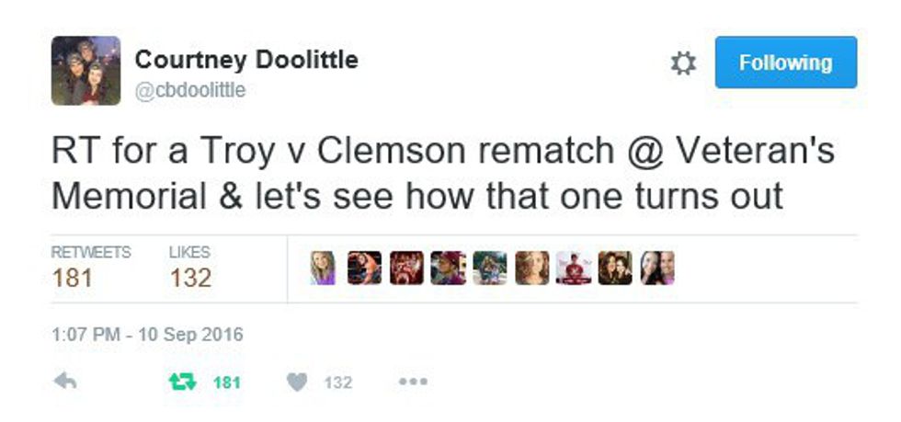This screenshot has height=422, width=901.
Task: Toggle the heart like icon
Action: point(296,382)
